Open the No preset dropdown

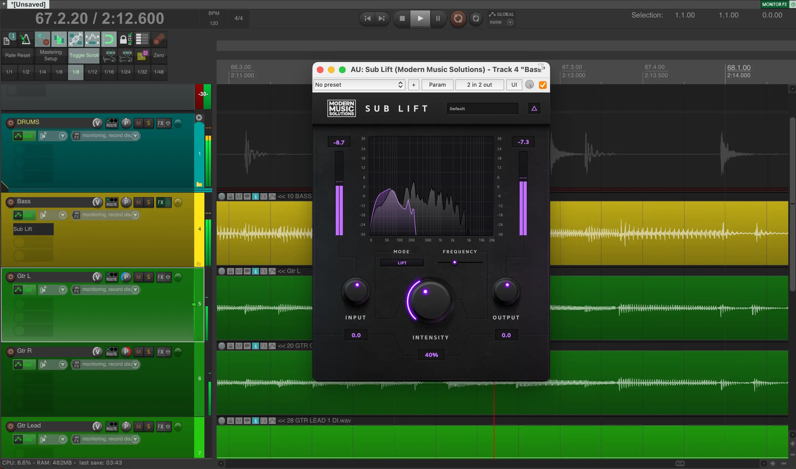point(359,85)
